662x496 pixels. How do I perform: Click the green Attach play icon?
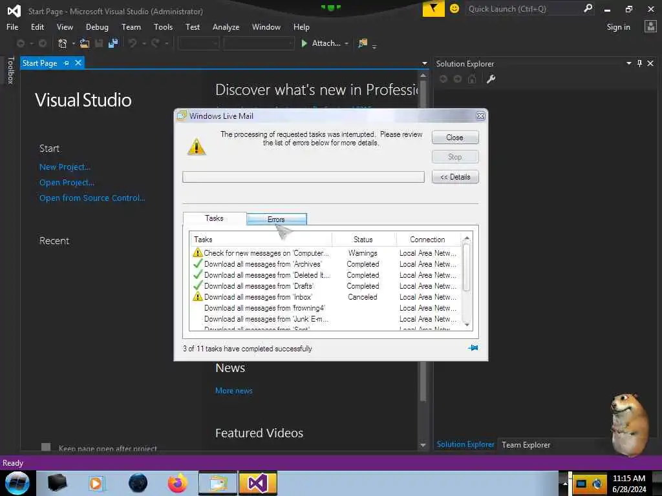pyautogui.click(x=304, y=43)
